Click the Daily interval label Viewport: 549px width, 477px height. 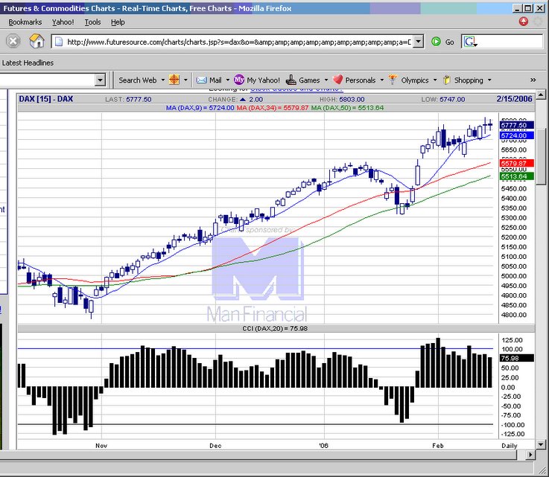click(509, 446)
